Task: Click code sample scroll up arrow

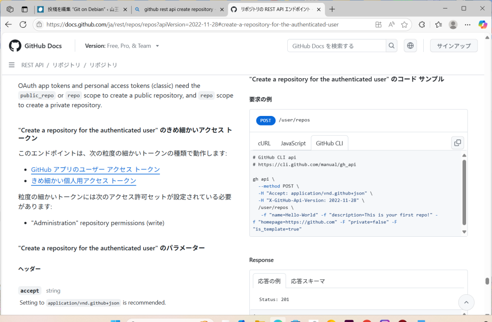Action: point(464,155)
